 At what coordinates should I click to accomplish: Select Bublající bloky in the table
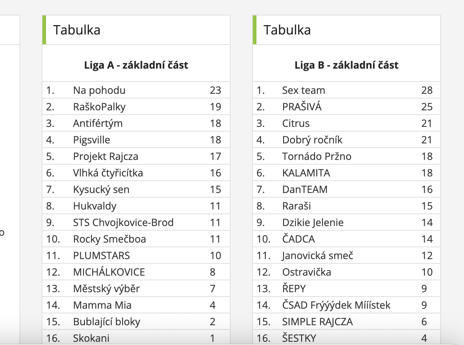coord(106,322)
